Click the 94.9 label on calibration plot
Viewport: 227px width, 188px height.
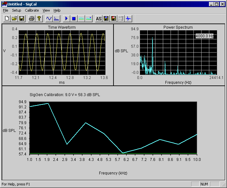pos(23,102)
